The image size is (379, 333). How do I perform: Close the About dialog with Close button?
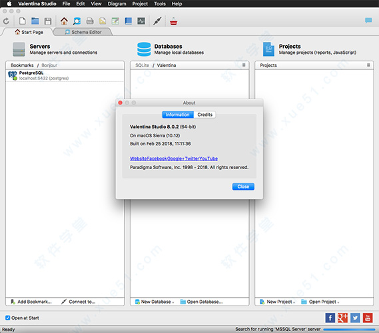click(x=243, y=186)
